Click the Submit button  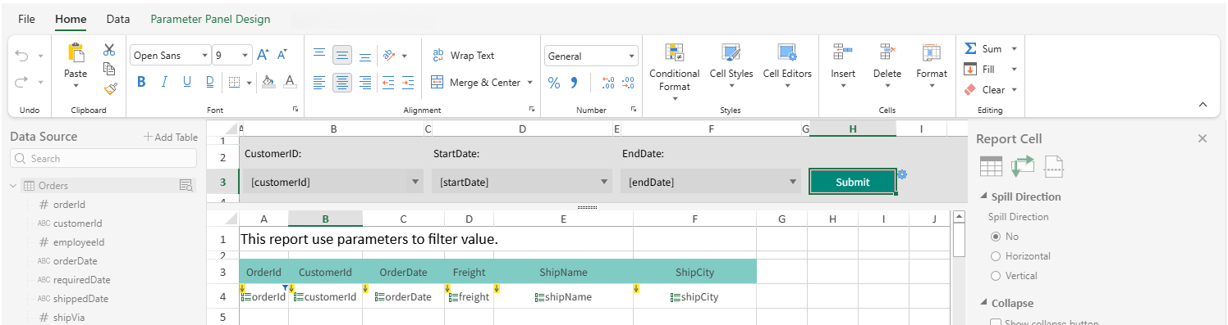point(853,182)
